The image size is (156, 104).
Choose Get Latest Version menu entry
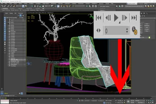point(105,6)
